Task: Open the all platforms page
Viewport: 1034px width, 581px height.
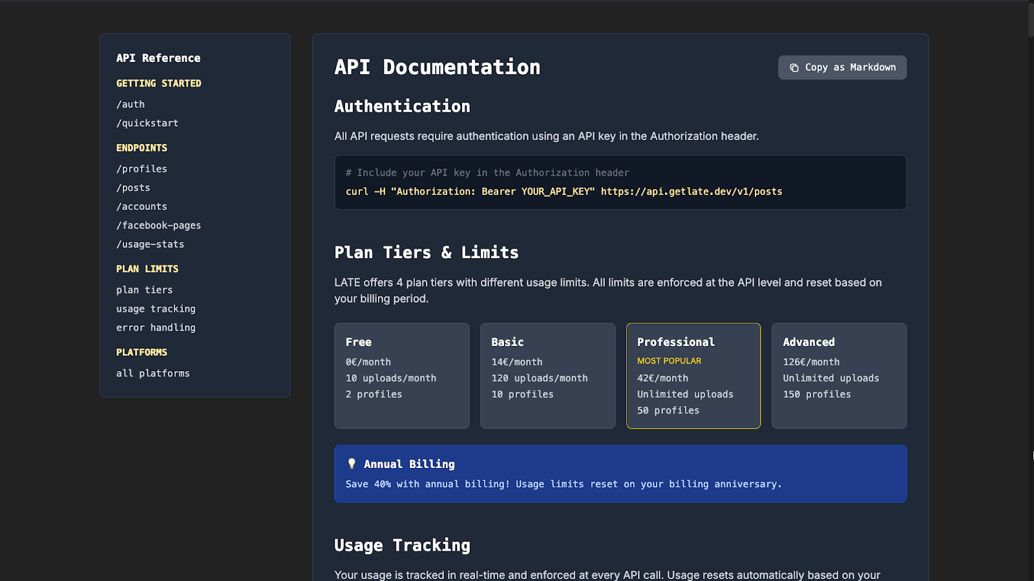Action: (153, 373)
